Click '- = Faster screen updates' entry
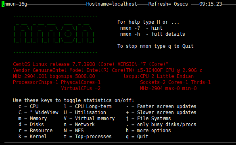Screen dimensions: 236x145 (161, 106)
